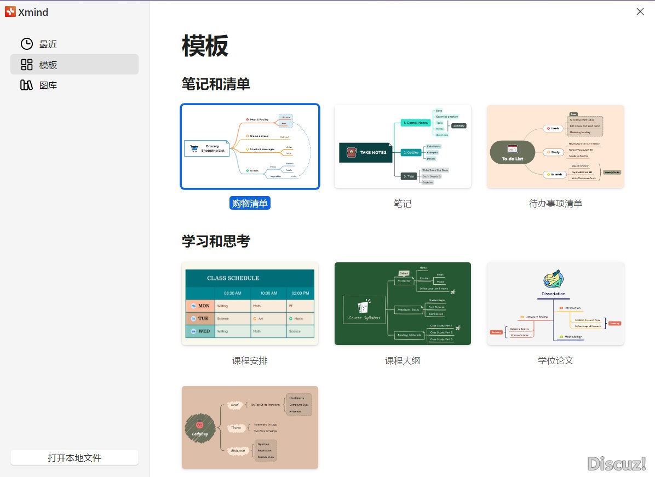Click the 笔记 template label
The height and width of the screenshot is (477, 655).
point(403,204)
